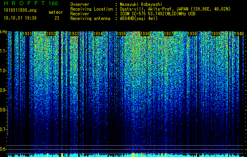The height and width of the screenshot is (157, 247).
Task: Click the 0.8 frequency axis label
Action: (3, 110)
